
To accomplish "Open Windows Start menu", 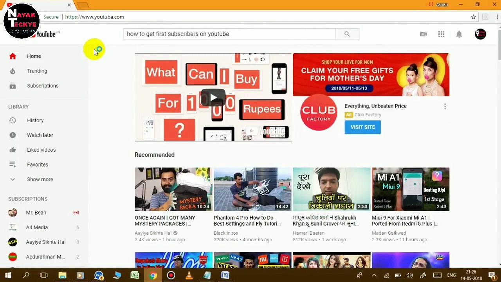I will tap(8, 275).
